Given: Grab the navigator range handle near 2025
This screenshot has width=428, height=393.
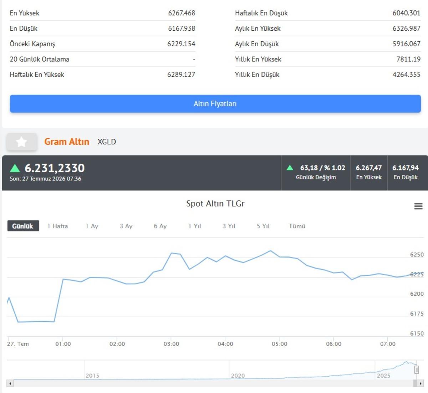Looking at the screenshot, I should [x=416, y=370].
